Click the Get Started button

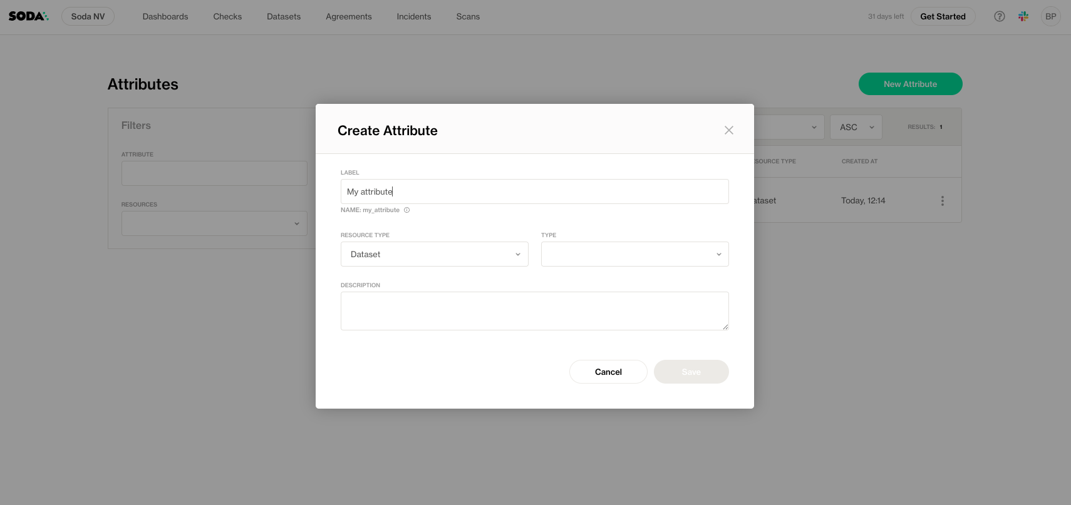click(x=943, y=16)
